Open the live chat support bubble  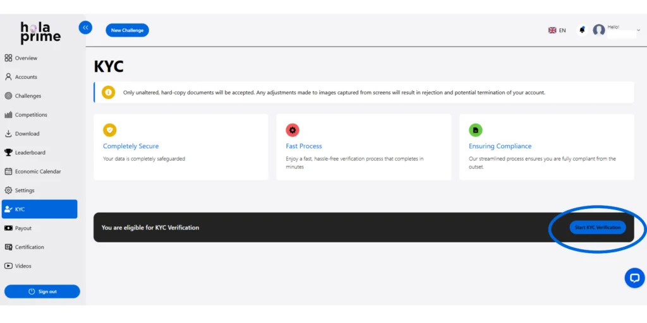pyautogui.click(x=634, y=278)
